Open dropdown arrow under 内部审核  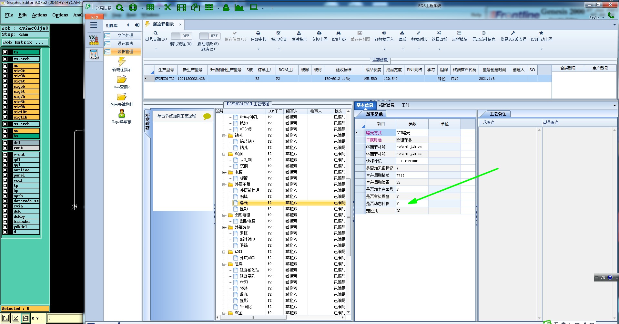(259, 49)
